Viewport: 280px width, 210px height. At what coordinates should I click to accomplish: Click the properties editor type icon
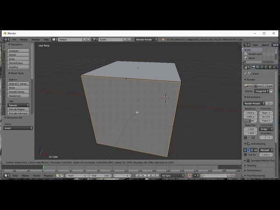[x=247, y=67]
